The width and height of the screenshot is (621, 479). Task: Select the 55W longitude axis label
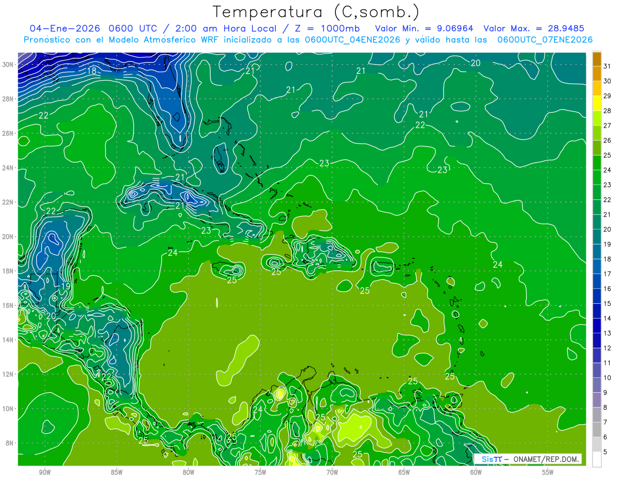click(x=548, y=472)
